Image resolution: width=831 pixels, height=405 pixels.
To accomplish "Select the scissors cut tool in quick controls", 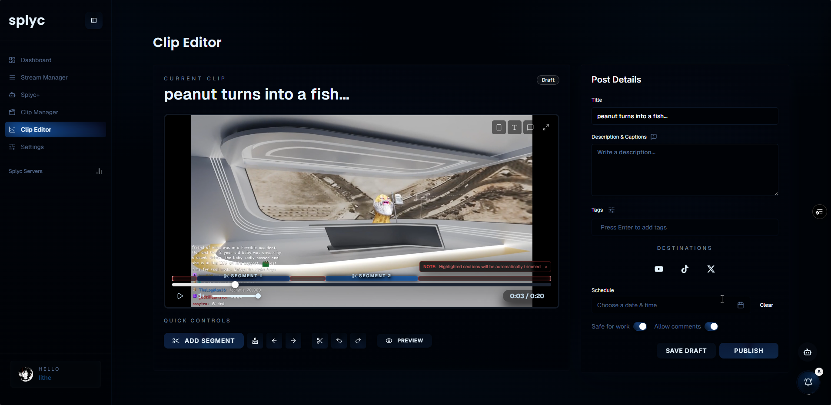I will [x=319, y=341].
